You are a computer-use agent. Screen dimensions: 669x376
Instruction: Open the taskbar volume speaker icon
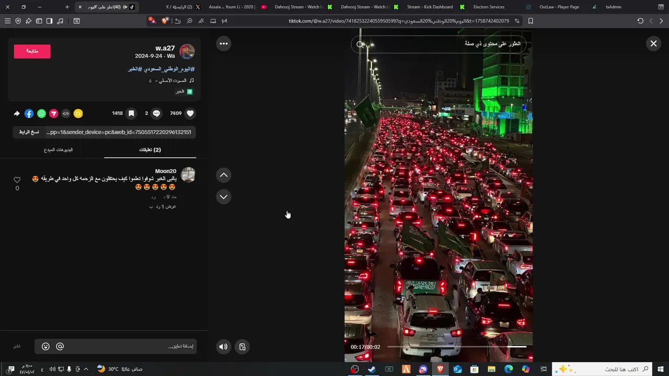(52, 369)
